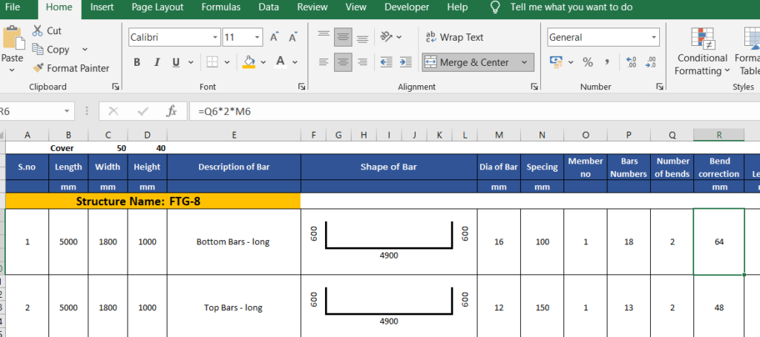
Task: Switch to Page Layout tab
Action: tap(157, 7)
